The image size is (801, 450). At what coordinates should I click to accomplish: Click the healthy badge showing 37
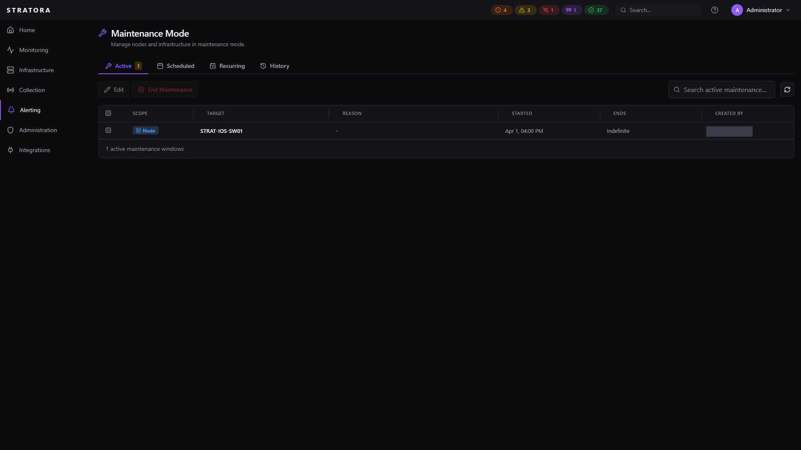pos(596,10)
